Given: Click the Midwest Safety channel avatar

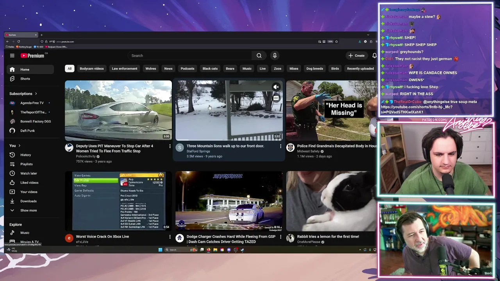Looking at the screenshot, I should tap(290, 148).
